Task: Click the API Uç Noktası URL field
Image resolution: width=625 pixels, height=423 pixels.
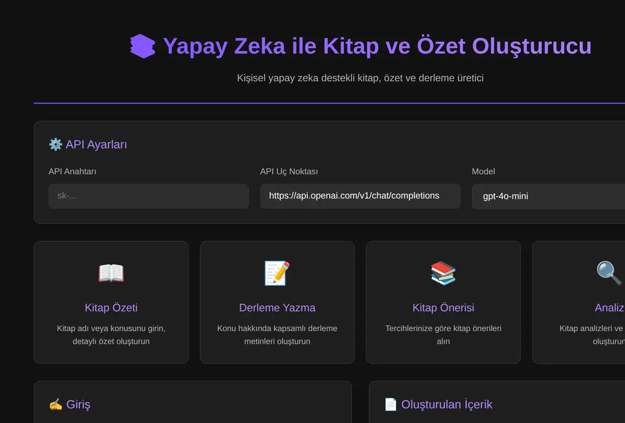Action: pos(360,196)
